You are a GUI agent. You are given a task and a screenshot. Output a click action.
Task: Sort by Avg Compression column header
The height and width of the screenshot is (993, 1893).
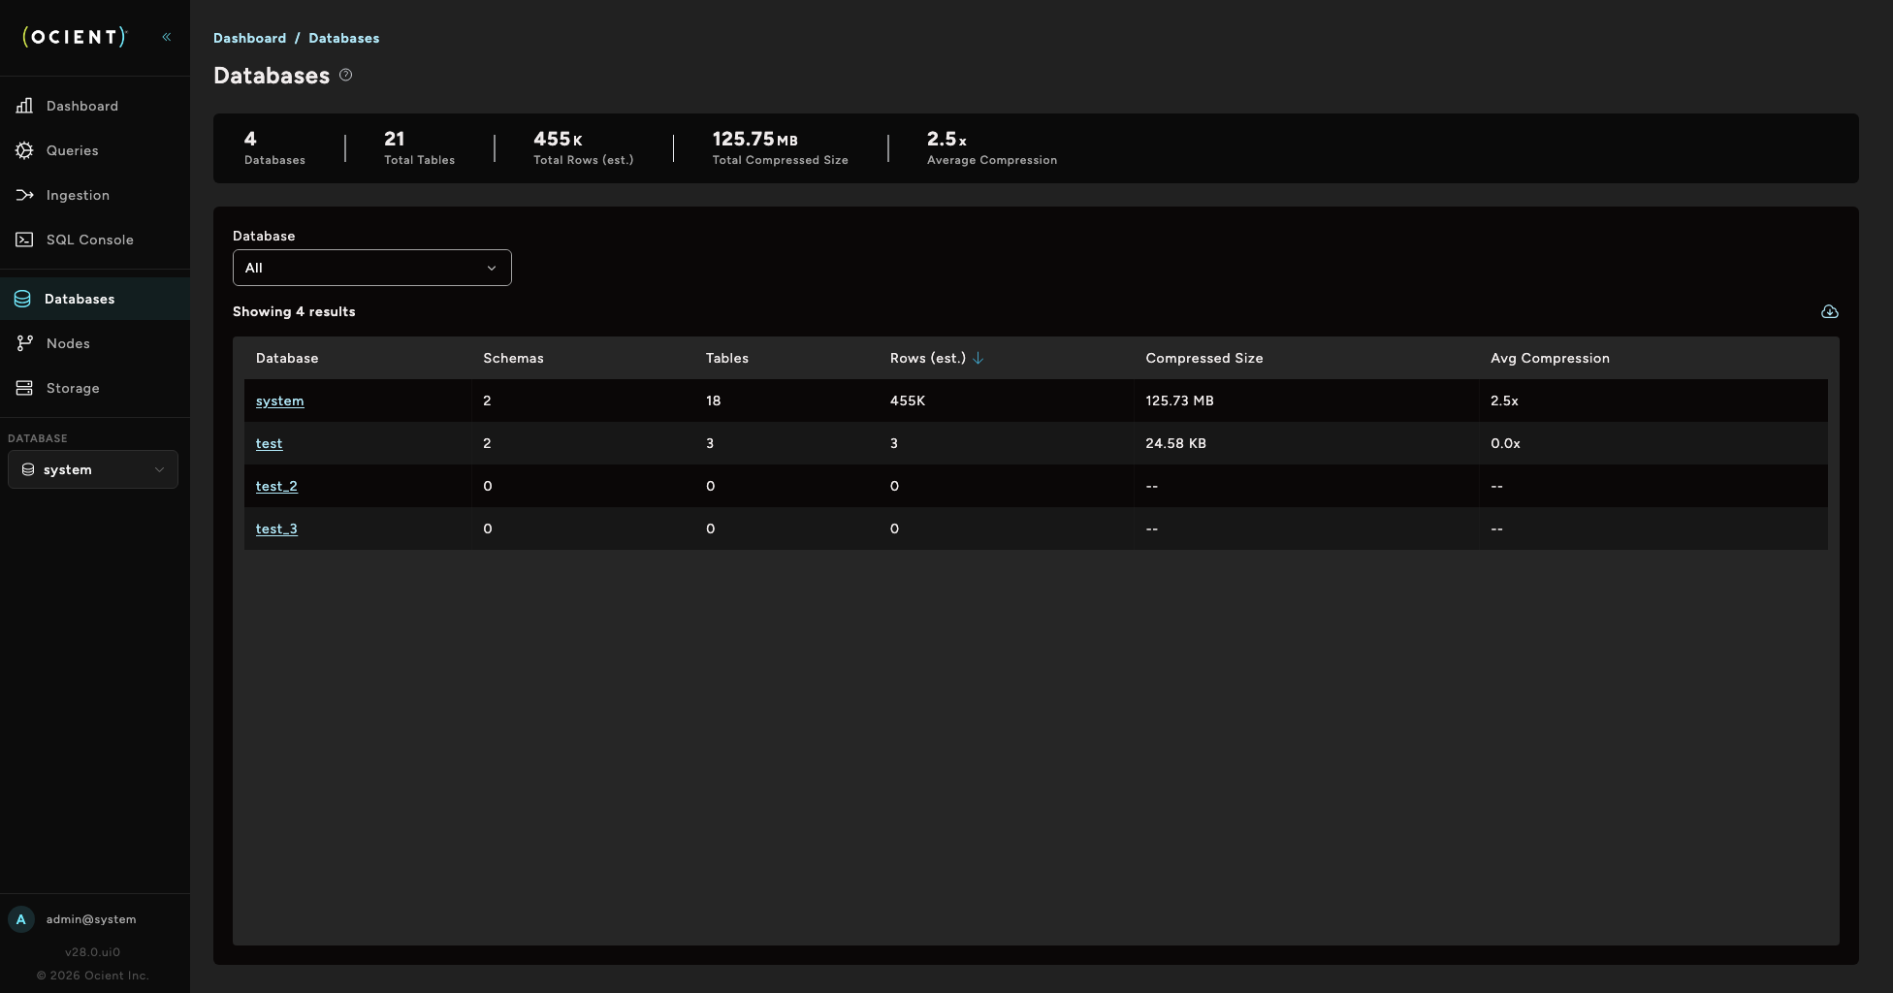point(1550,358)
